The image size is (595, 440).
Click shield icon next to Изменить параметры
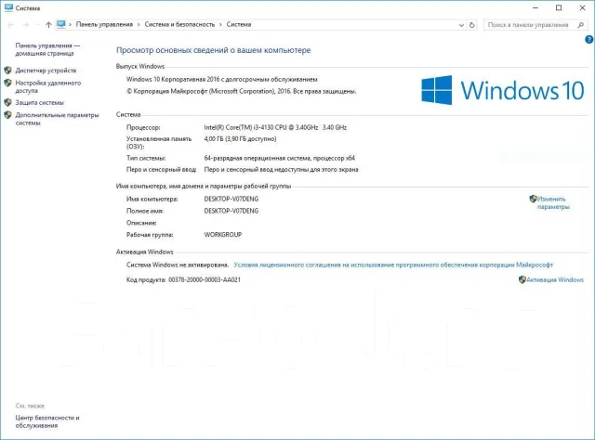coord(533,199)
